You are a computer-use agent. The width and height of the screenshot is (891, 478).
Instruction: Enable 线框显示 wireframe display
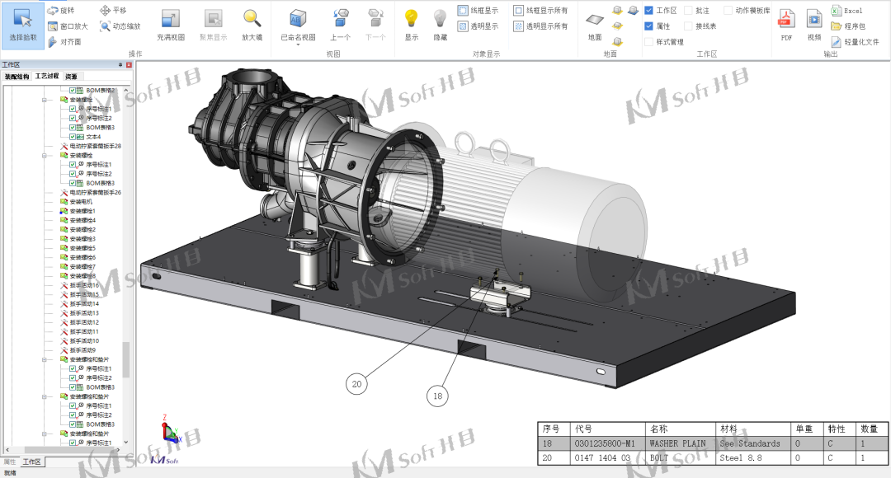click(478, 10)
